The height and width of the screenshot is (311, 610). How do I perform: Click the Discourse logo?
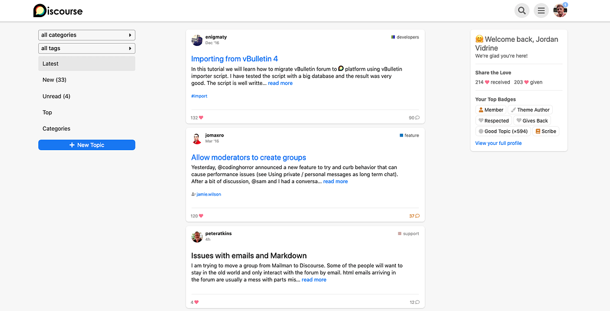point(58,11)
